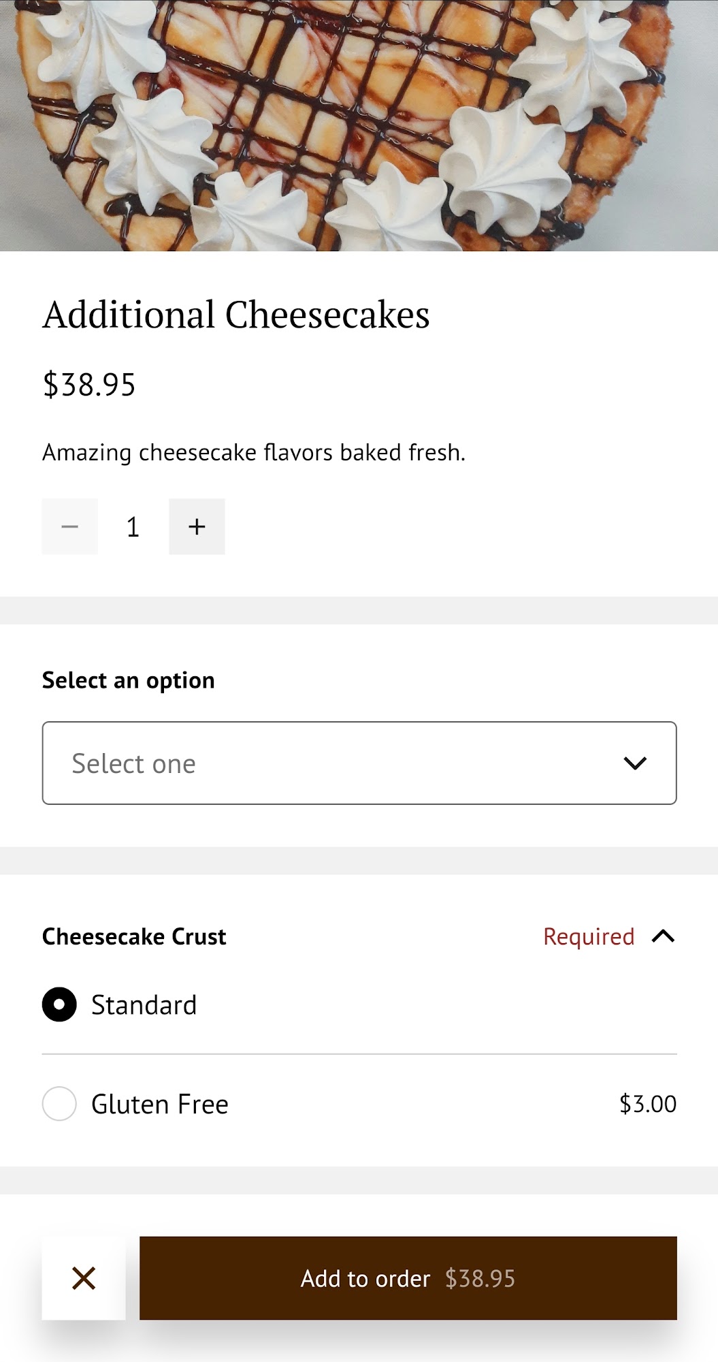Tap the Additional Cheesecakes title

(x=235, y=315)
